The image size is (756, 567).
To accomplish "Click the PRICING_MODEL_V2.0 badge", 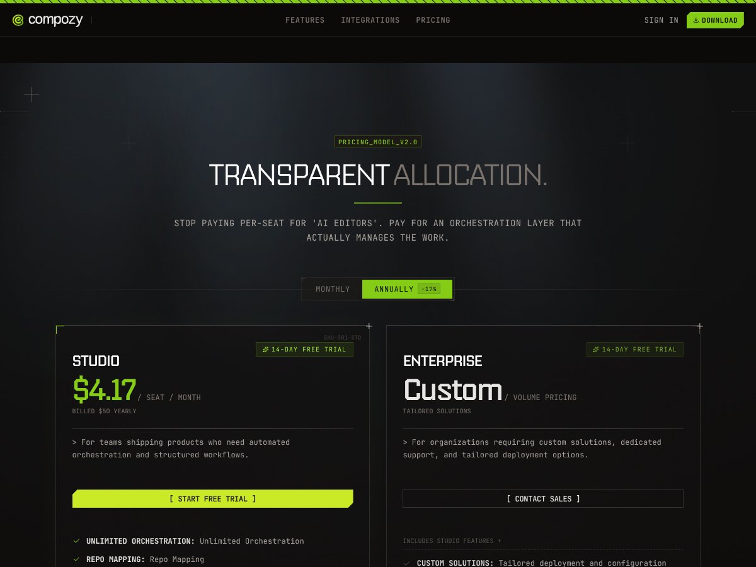I will tap(377, 141).
